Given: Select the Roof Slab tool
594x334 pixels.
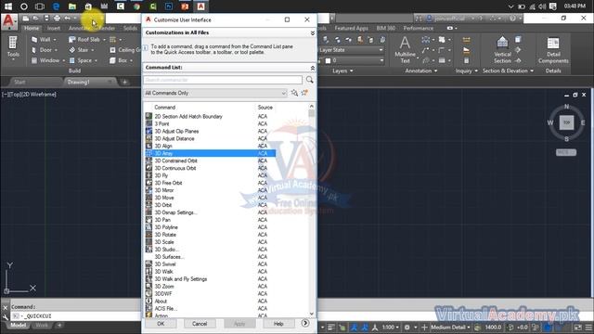Looking at the screenshot, I should click(x=84, y=39).
